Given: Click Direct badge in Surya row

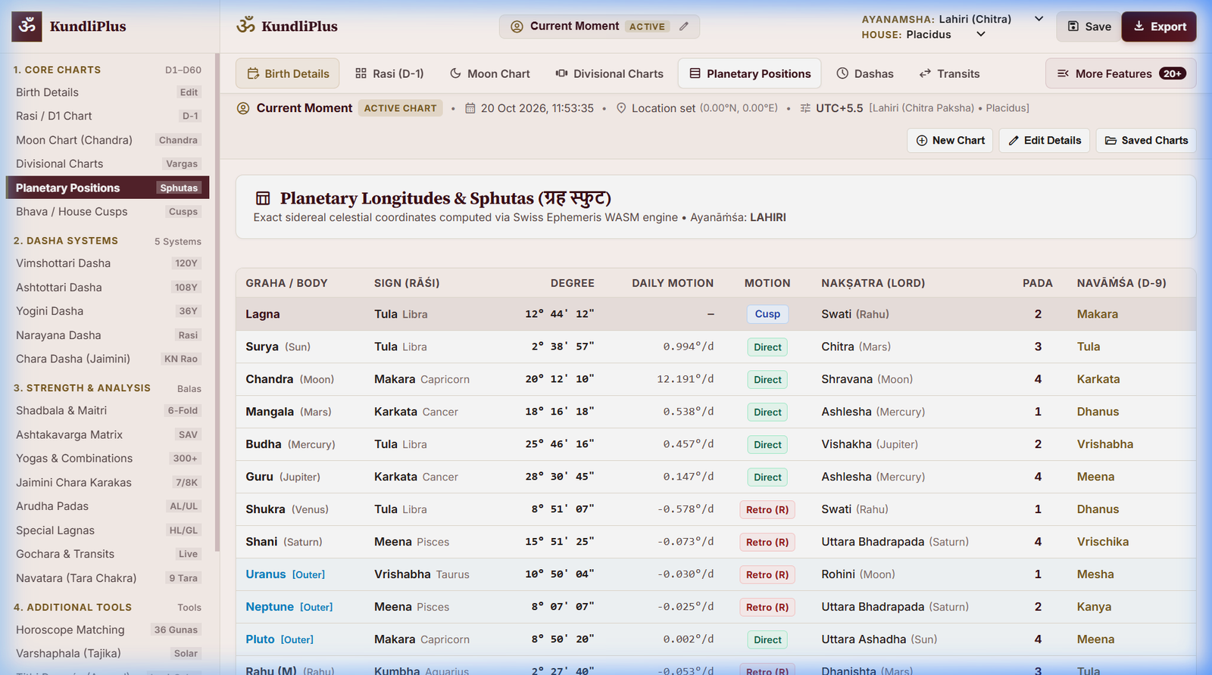Looking at the screenshot, I should click(x=767, y=347).
